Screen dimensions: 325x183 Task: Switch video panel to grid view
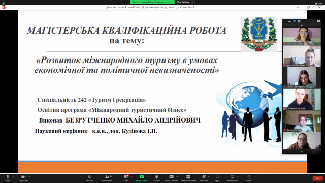[299, 21]
